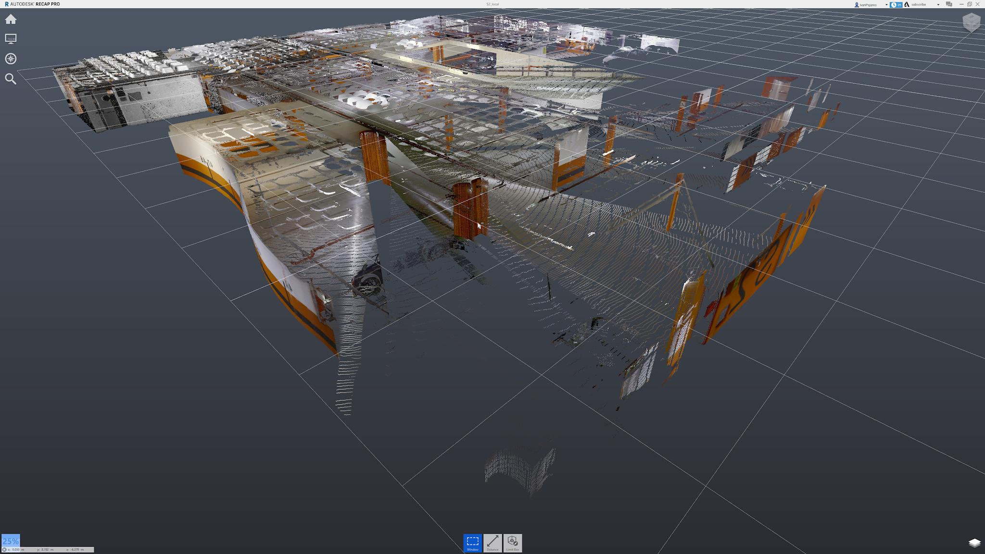Click the S2_local project title
Viewport: 985px width, 554px height.
[x=492, y=4]
